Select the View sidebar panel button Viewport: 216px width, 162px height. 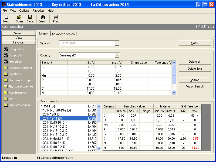(x=19, y=38)
